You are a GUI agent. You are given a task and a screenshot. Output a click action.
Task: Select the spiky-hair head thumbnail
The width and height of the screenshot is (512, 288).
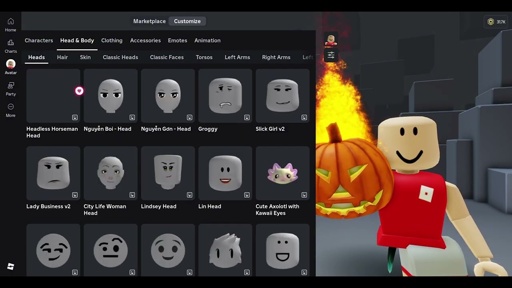225,250
